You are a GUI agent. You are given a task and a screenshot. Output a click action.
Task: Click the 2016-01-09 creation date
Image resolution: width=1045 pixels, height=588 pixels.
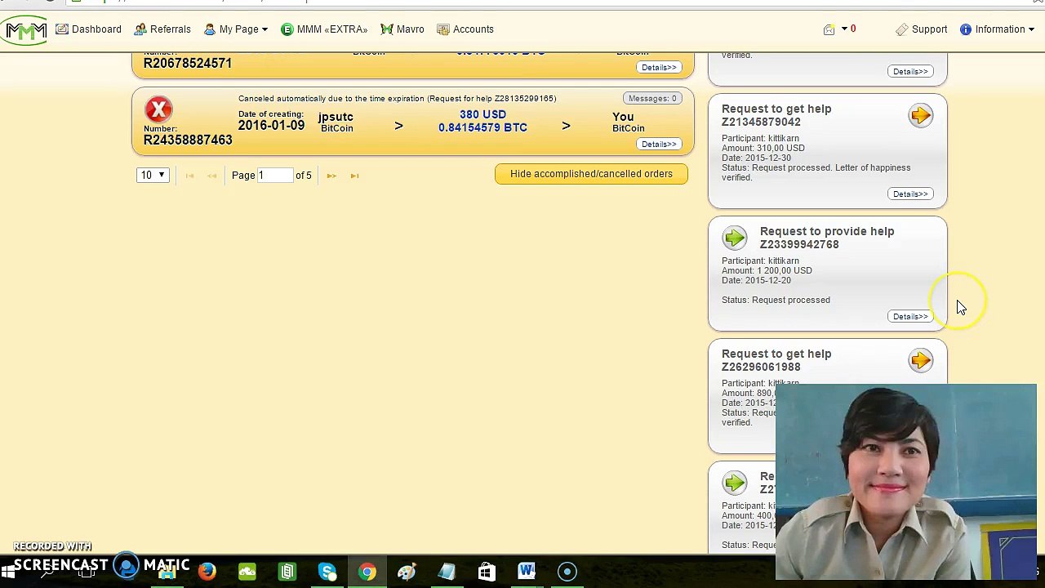click(271, 126)
